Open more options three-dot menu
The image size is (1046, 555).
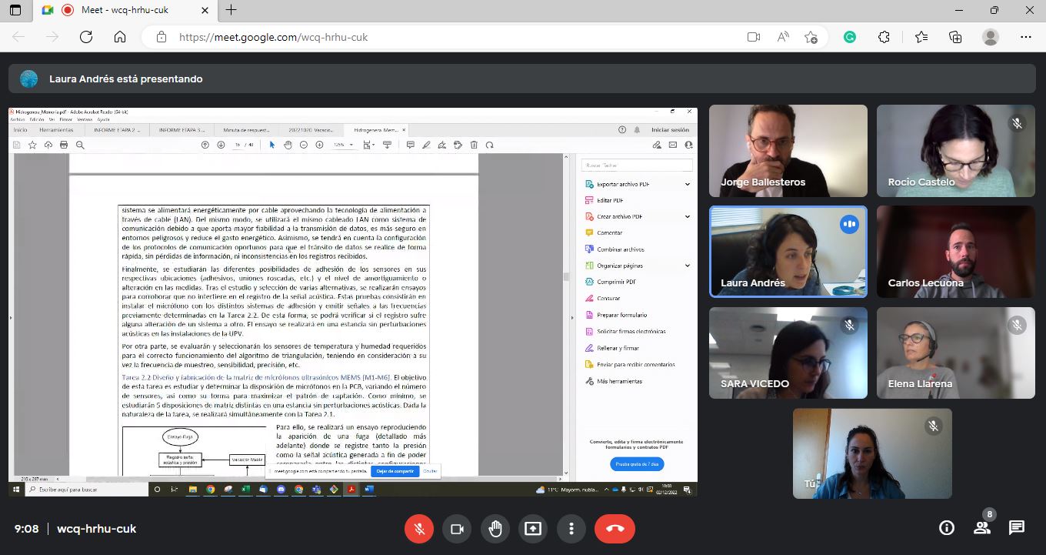(x=571, y=529)
